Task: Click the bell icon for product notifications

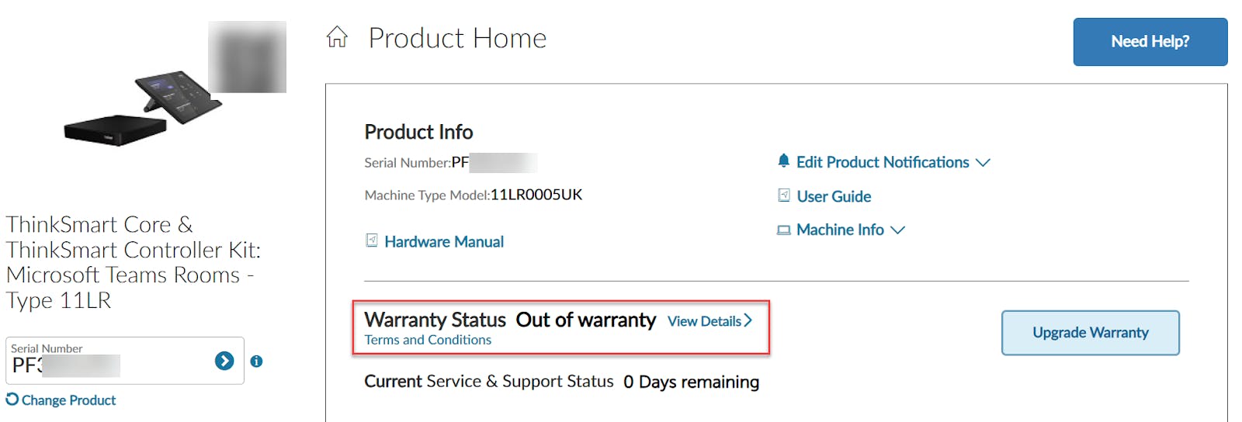Action: coord(783,161)
